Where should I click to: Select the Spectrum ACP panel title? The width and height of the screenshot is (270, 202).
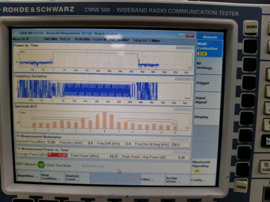26,106
